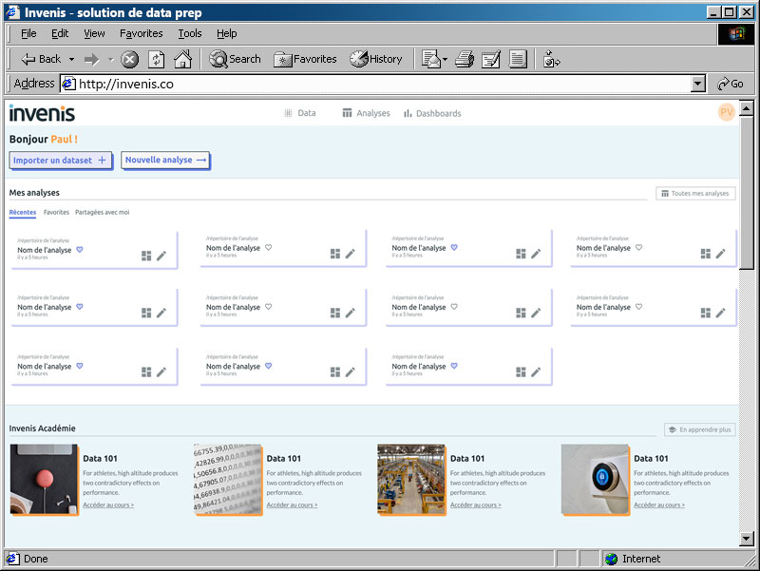Viewport: 760px width, 571px height.
Task: Click the browser Stop toolbar icon
Action: [x=130, y=59]
